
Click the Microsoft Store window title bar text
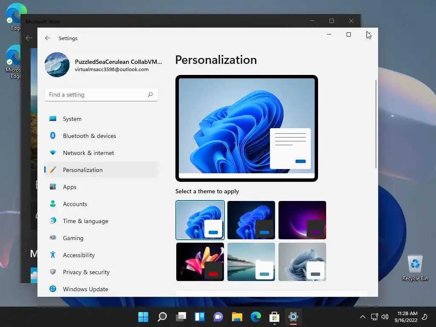43,21
